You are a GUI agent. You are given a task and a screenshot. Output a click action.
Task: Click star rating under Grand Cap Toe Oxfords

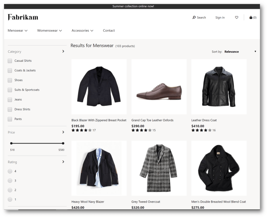(142, 130)
